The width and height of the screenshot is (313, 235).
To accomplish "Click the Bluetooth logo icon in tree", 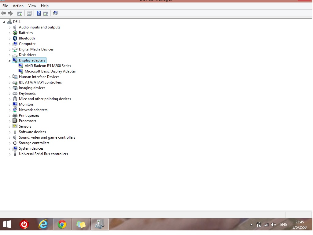I will point(15,38).
